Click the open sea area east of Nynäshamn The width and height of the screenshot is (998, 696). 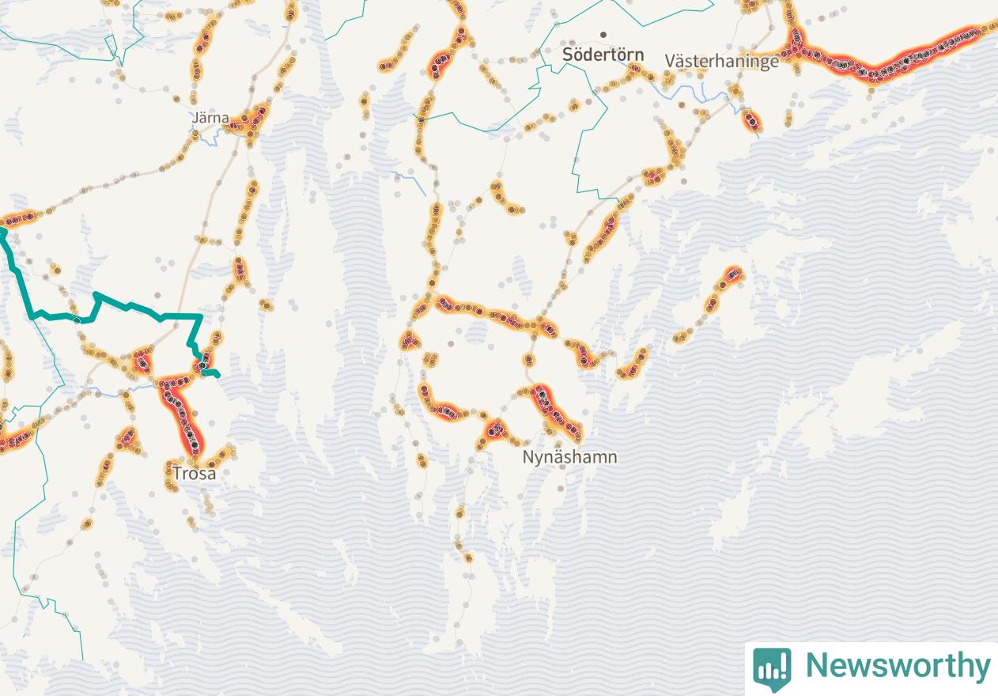[791, 514]
